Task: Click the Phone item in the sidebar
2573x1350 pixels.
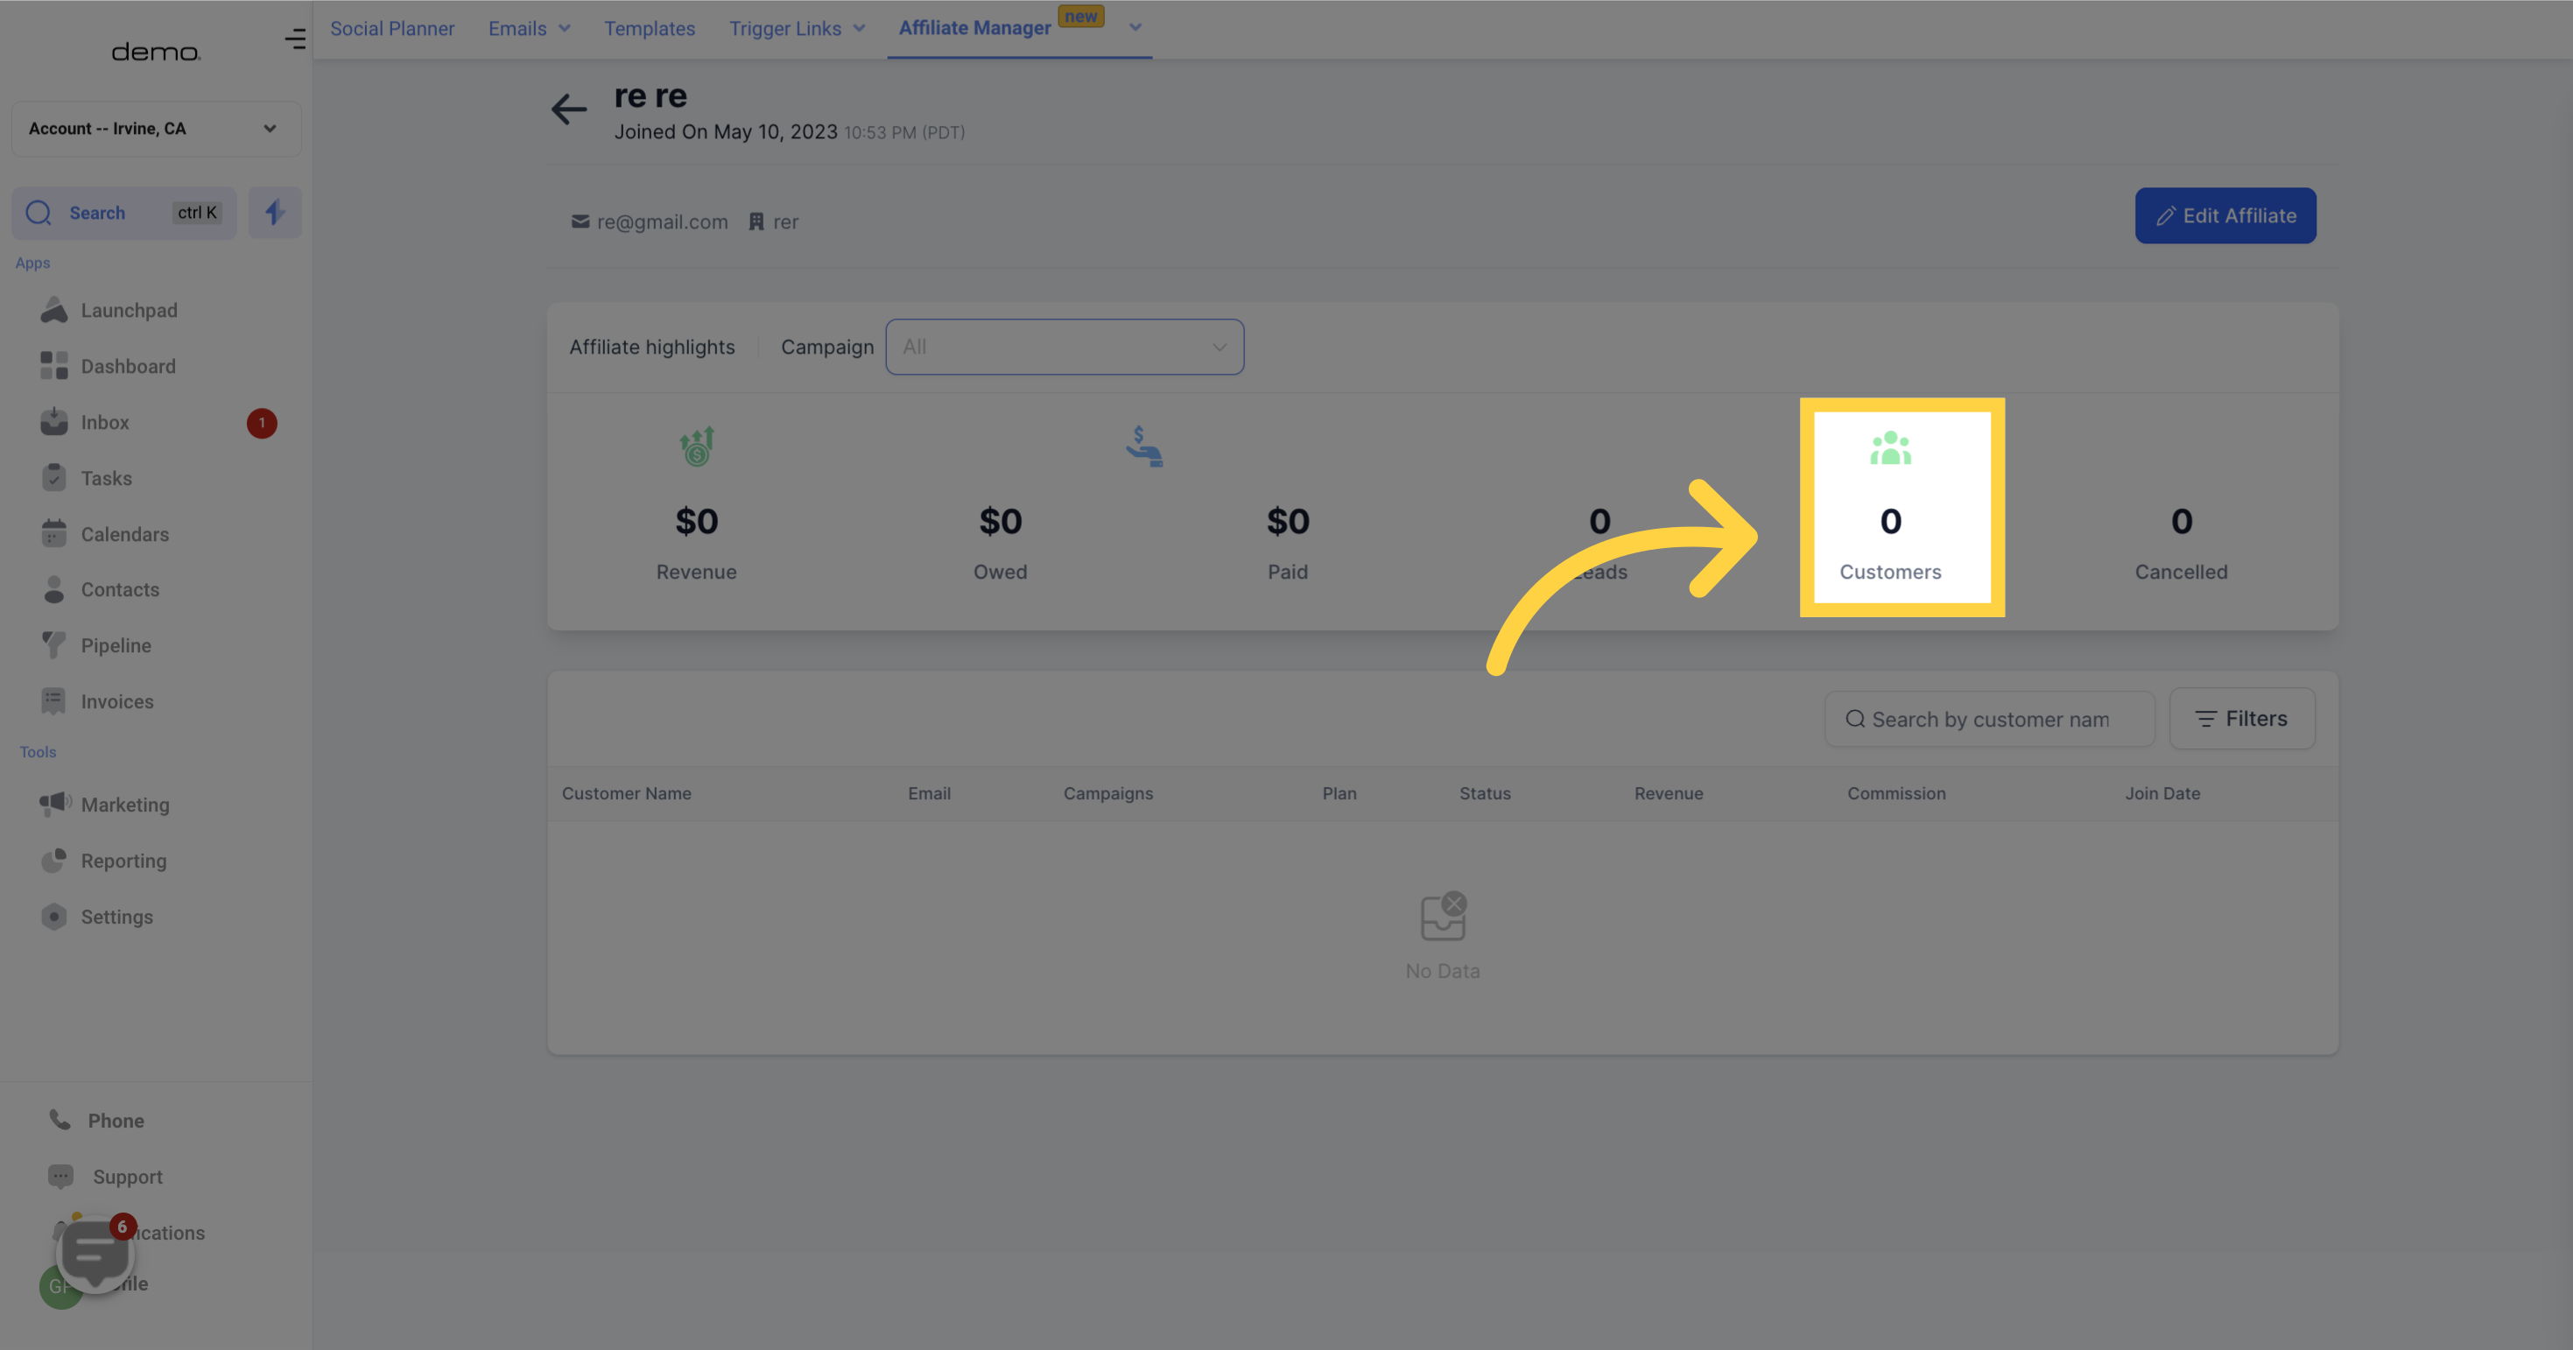Action: point(116,1121)
